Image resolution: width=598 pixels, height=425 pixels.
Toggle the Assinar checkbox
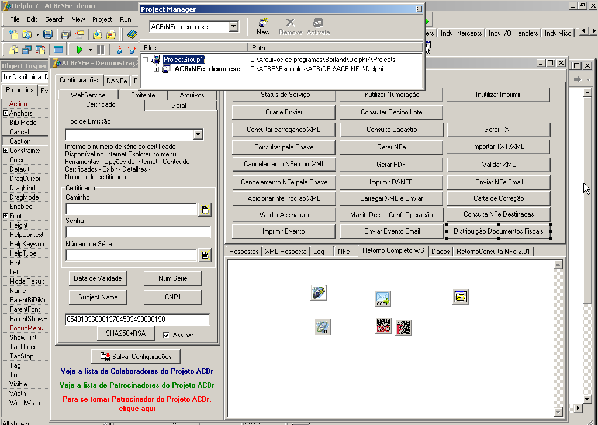coord(166,335)
